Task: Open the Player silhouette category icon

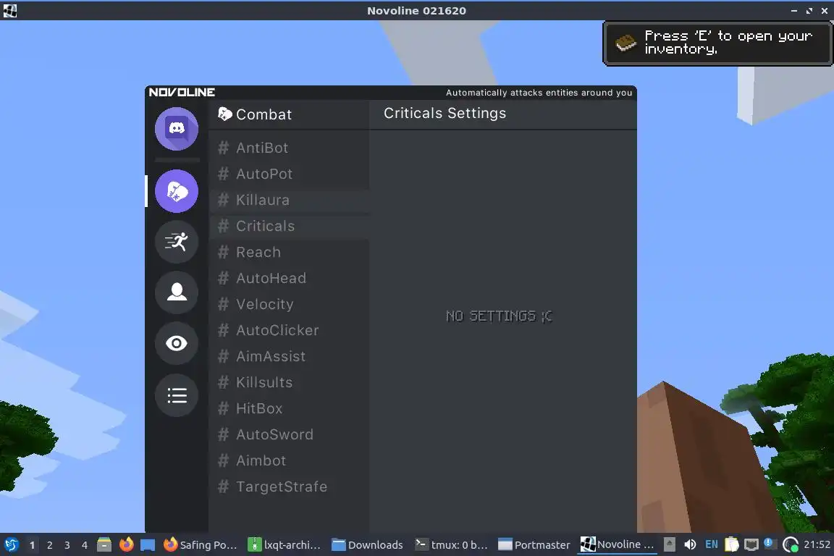Action: 177,292
